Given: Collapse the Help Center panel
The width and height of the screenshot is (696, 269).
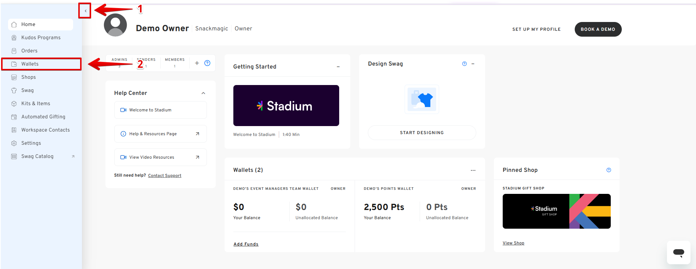Looking at the screenshot, I should point(203,93).
